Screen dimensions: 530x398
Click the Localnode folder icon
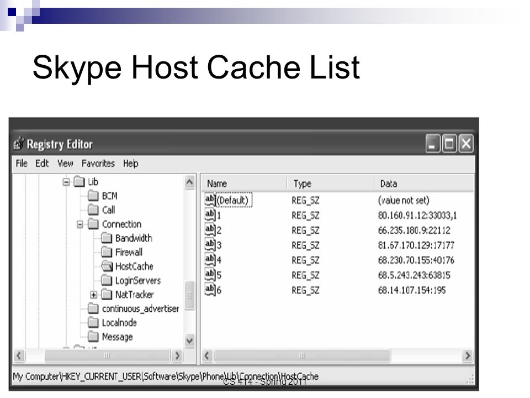pyautogui.click(x=93, y=322)
